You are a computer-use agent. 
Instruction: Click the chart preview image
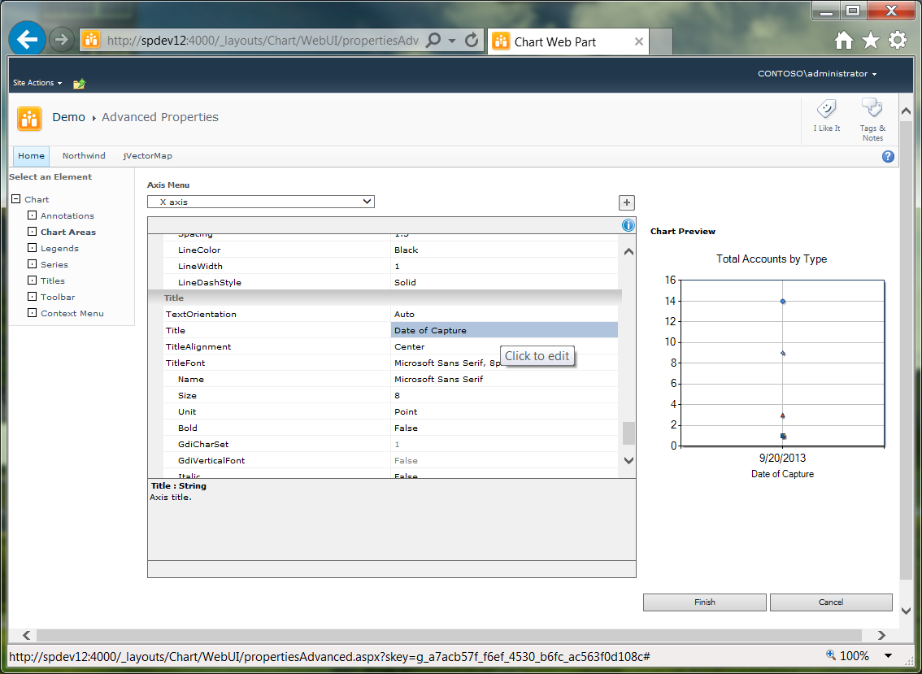coord(772,367)
